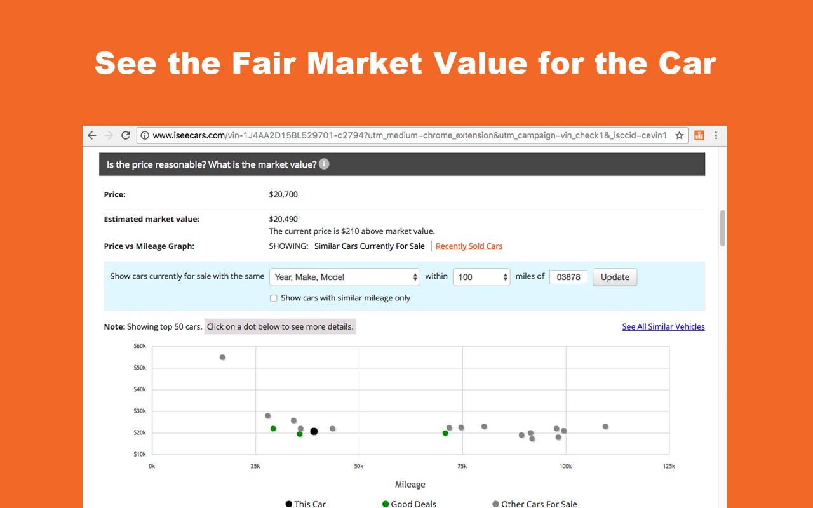Click the browser back arrow
Viewport: 813px width, 508px height.
92,135
